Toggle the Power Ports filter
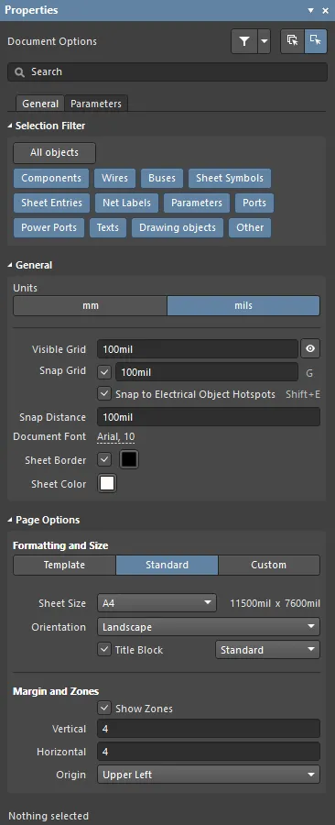This screenshot has height=825, width=335. tap(49, 228)
